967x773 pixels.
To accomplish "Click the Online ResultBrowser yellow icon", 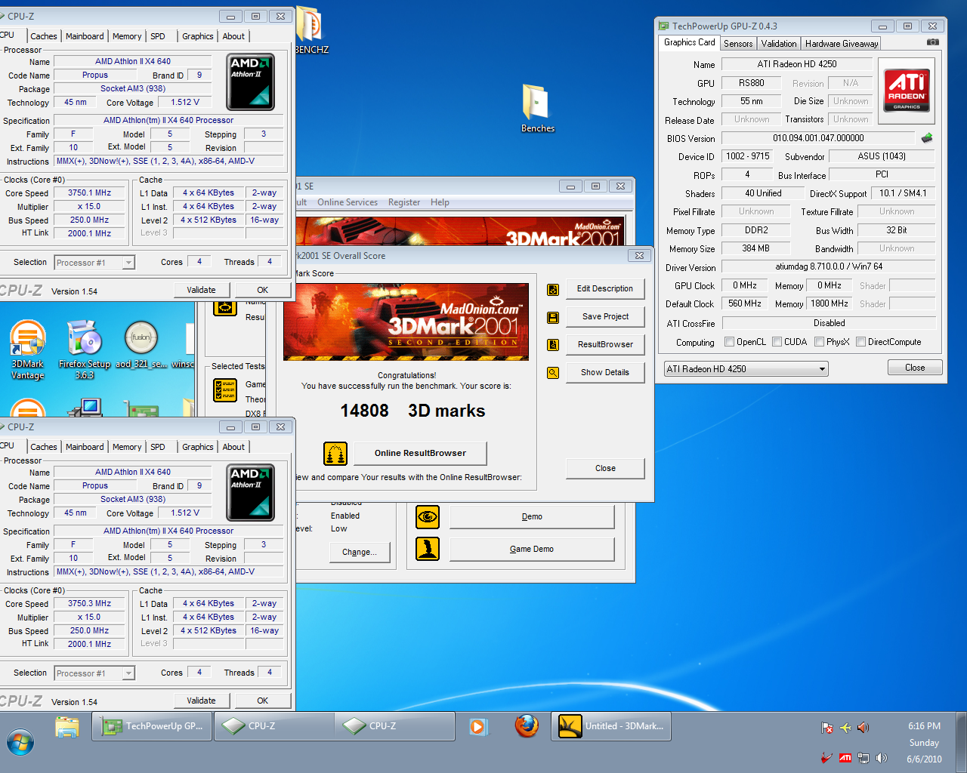I will point(335,454).
